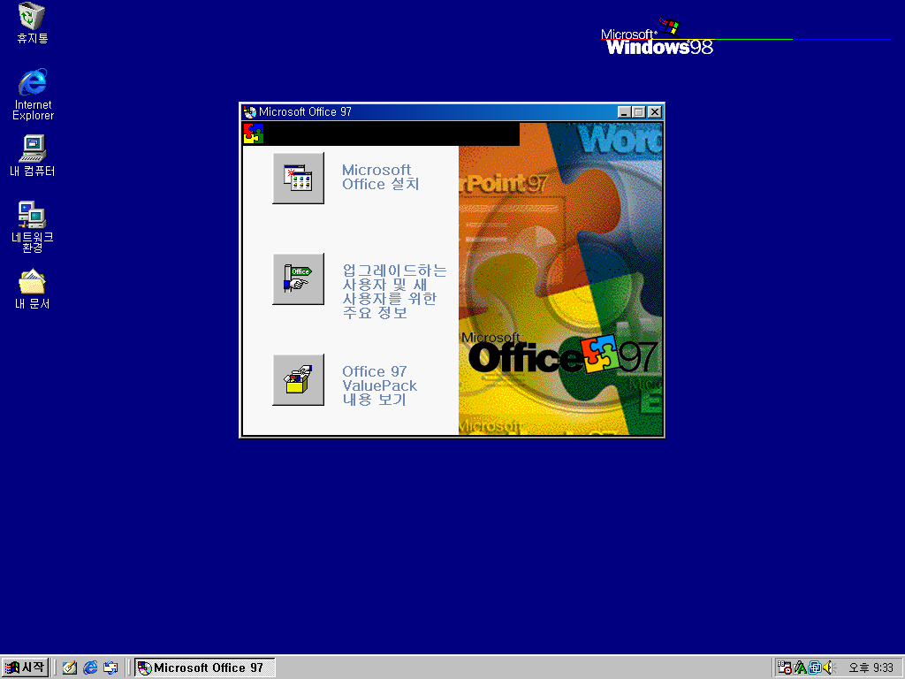905x679 pixels.
Task: Click the Task Scheduler tray icon
Action: tap(785, 668)
